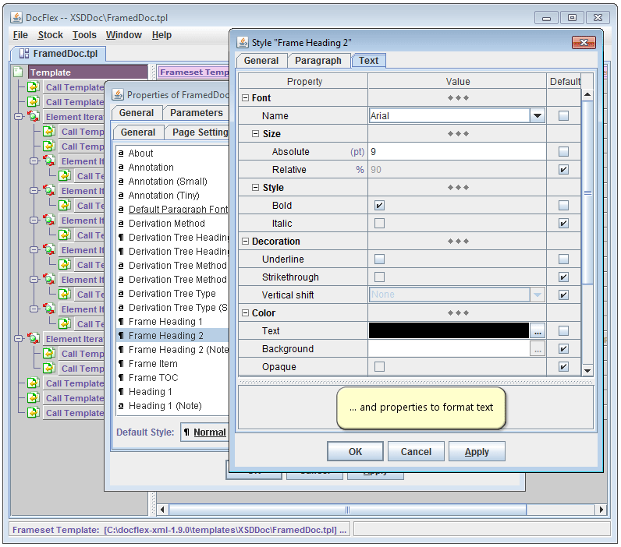Click the first Call Template node icon
The image size is (621, 547).
tap(34, 87)
